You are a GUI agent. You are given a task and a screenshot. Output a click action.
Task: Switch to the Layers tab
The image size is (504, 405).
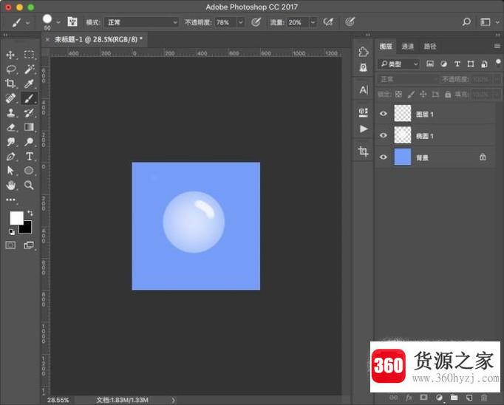click(x=386, y=47)
